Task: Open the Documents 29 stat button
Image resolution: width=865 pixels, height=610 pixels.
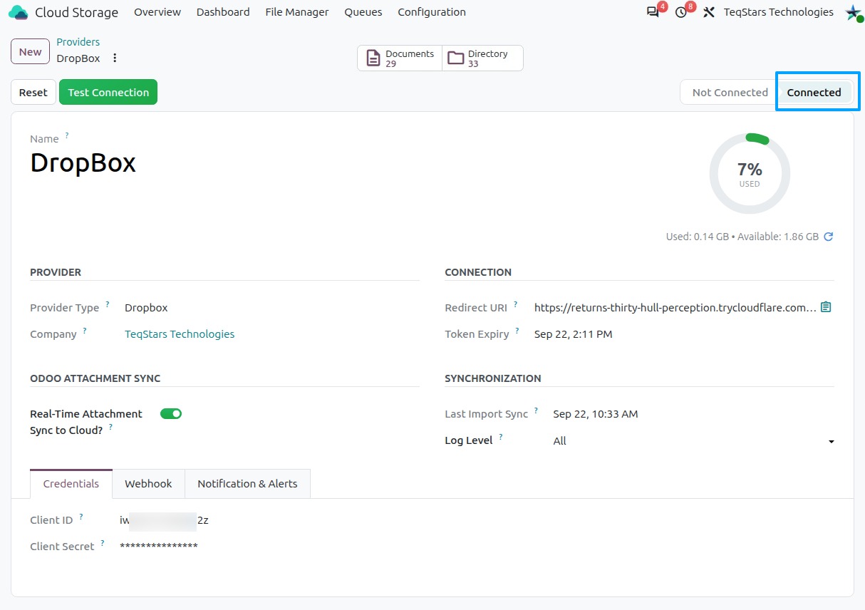Action: 400,58
